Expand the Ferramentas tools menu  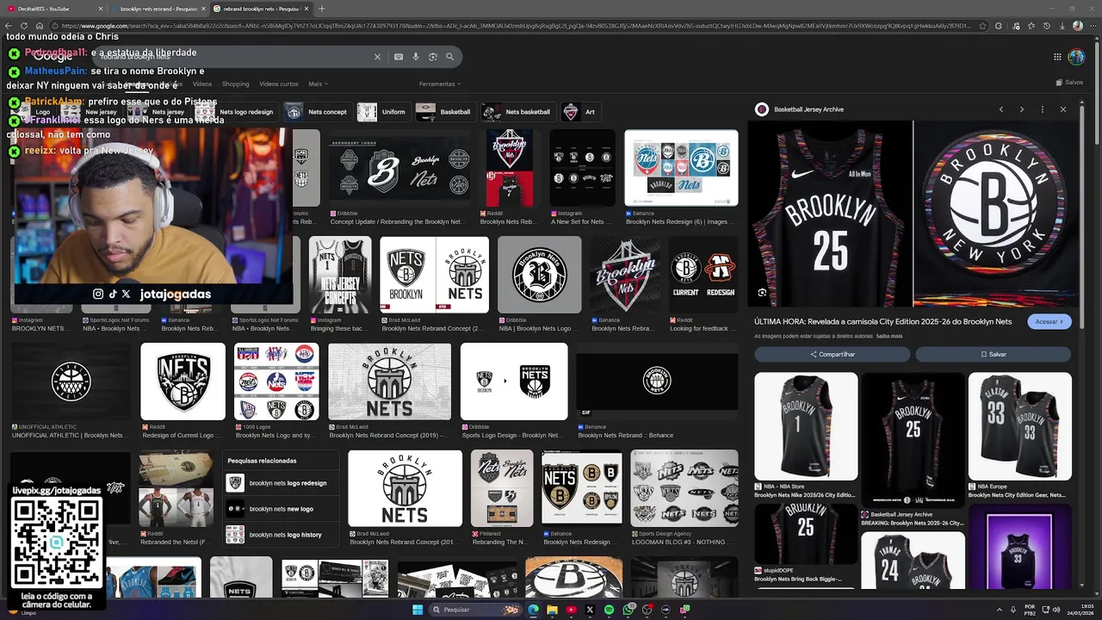click(439, 84)
